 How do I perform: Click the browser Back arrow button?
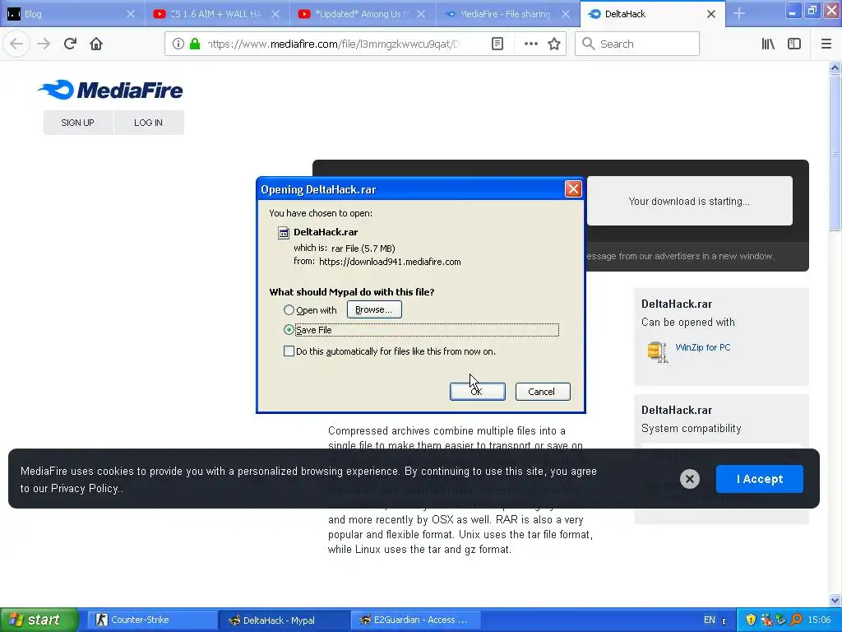pos(16,44)
